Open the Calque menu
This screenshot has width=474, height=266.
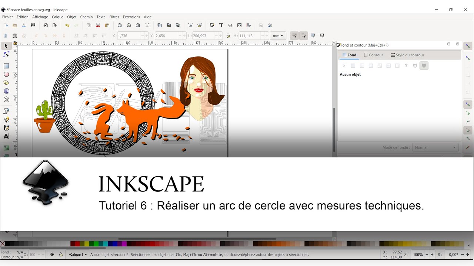pyautogui.click(x=57, y=17)
